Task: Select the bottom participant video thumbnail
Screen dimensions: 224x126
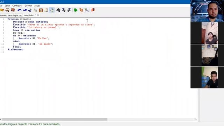Action: [x=207, y=77]
